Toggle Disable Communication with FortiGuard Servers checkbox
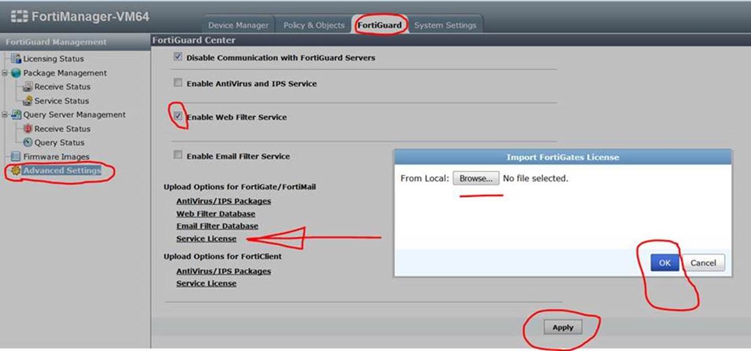 pos(178,57)
